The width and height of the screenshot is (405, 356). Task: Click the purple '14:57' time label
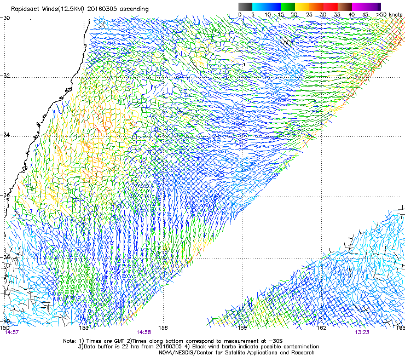click(11, 332)
